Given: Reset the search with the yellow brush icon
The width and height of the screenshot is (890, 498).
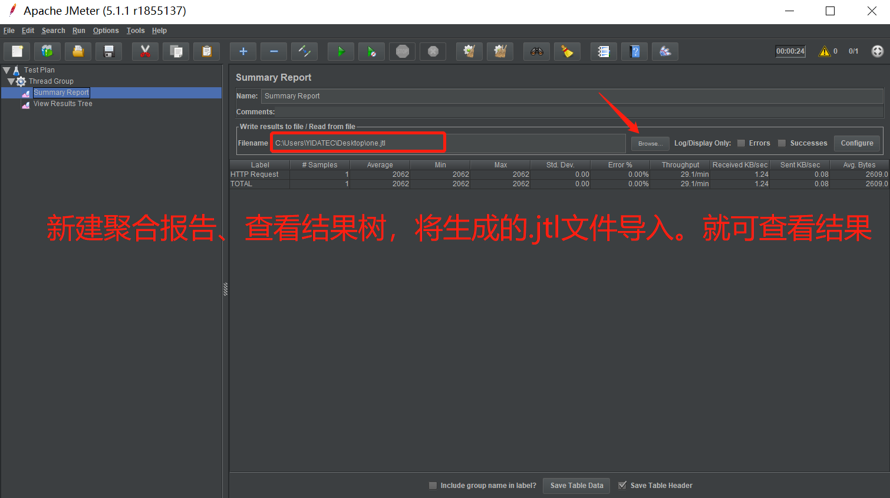Looking at the screenshot, I should tap(567, 51).
